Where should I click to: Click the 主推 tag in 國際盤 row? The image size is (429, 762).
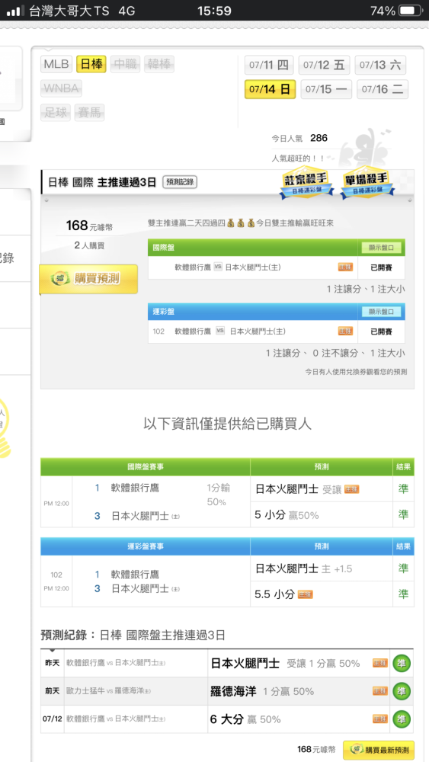pos(345,267)
